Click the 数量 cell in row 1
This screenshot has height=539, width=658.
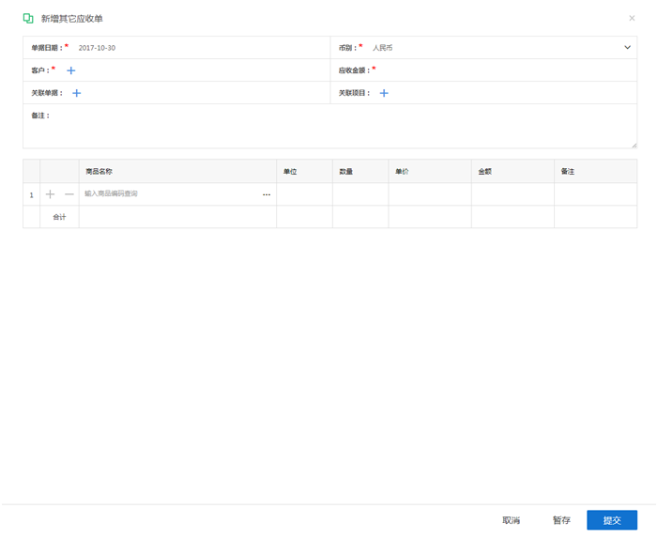[x=360, y=194]
